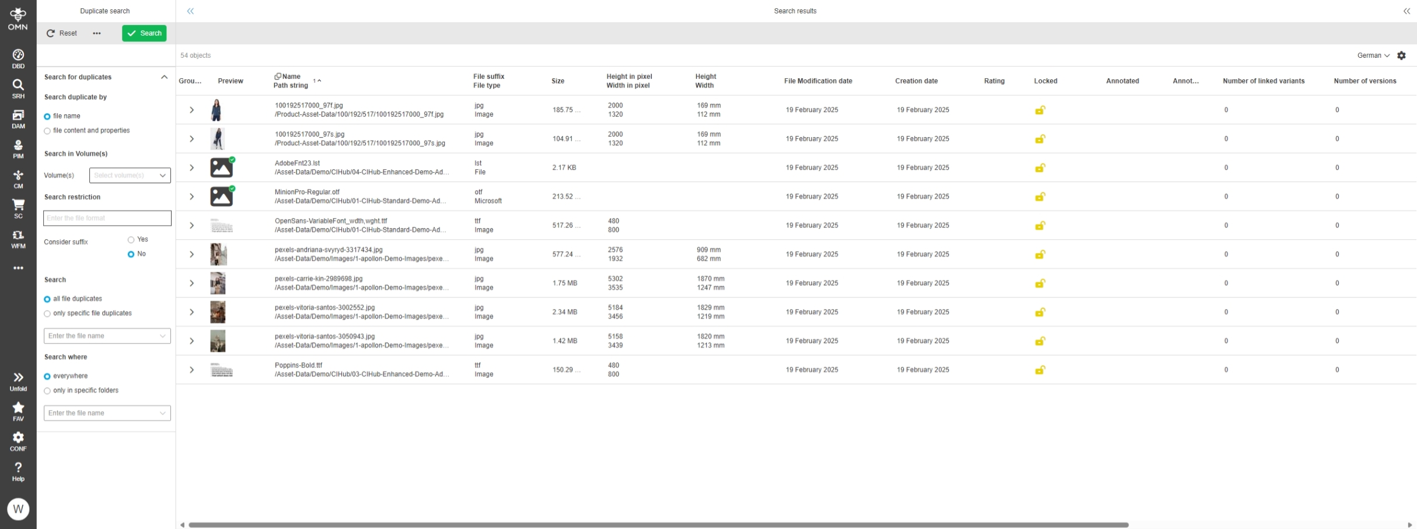Screen dimensions: 1417x529
Task: Open pexels-andriana-svyryd-3317434.jpg file name
Action: (x=329, y=250)
